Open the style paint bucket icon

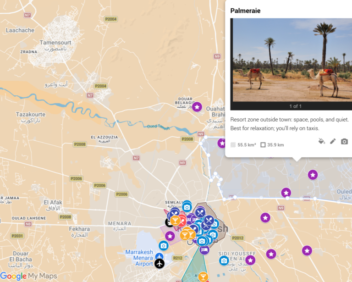click(321, 141)
